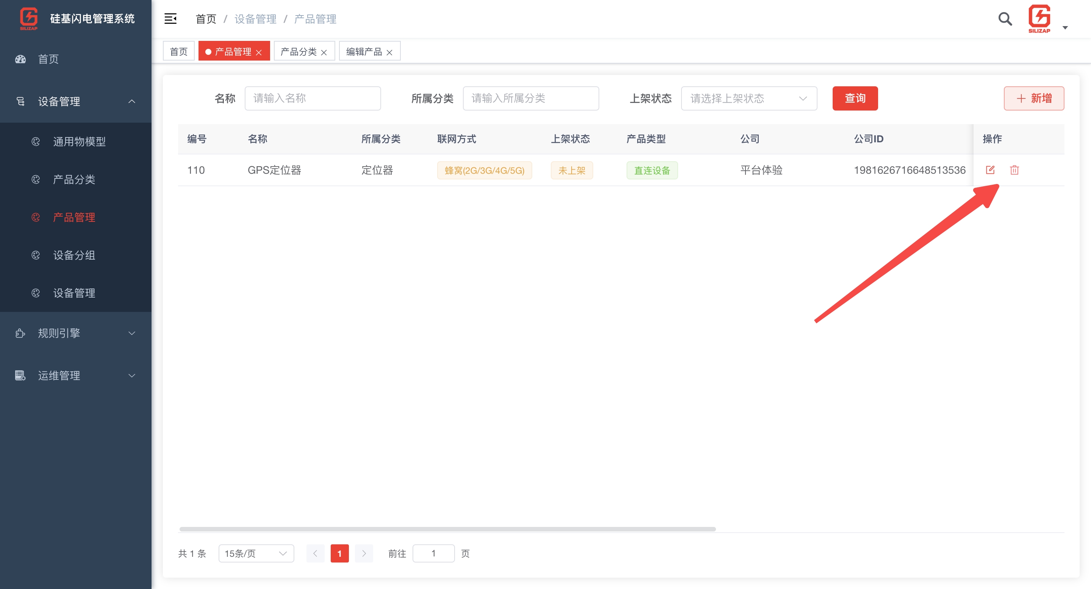Click the 查询 search button

pyautogui.click(x=855, y=98)
